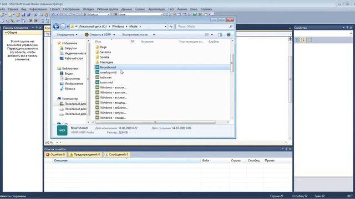Open Explorer help with the question mark icon
Screen dimensions: 355x199
tap(229, 34)
